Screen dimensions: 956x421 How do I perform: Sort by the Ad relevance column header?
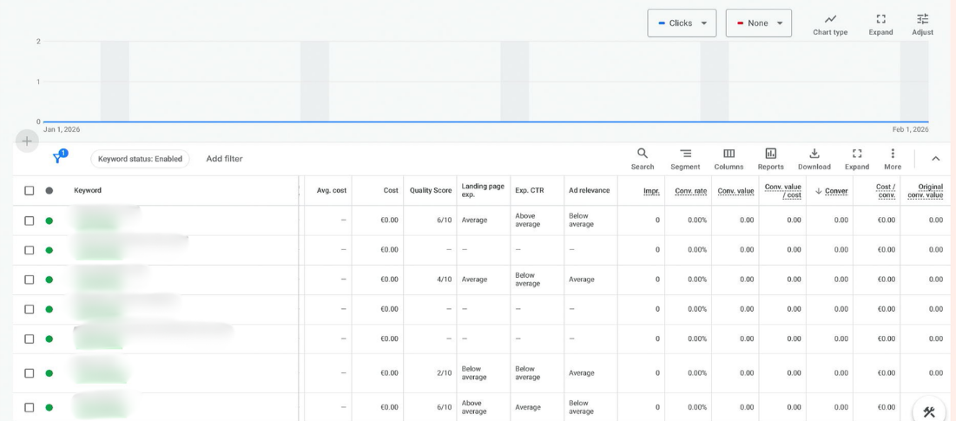[x=589, y=191]
